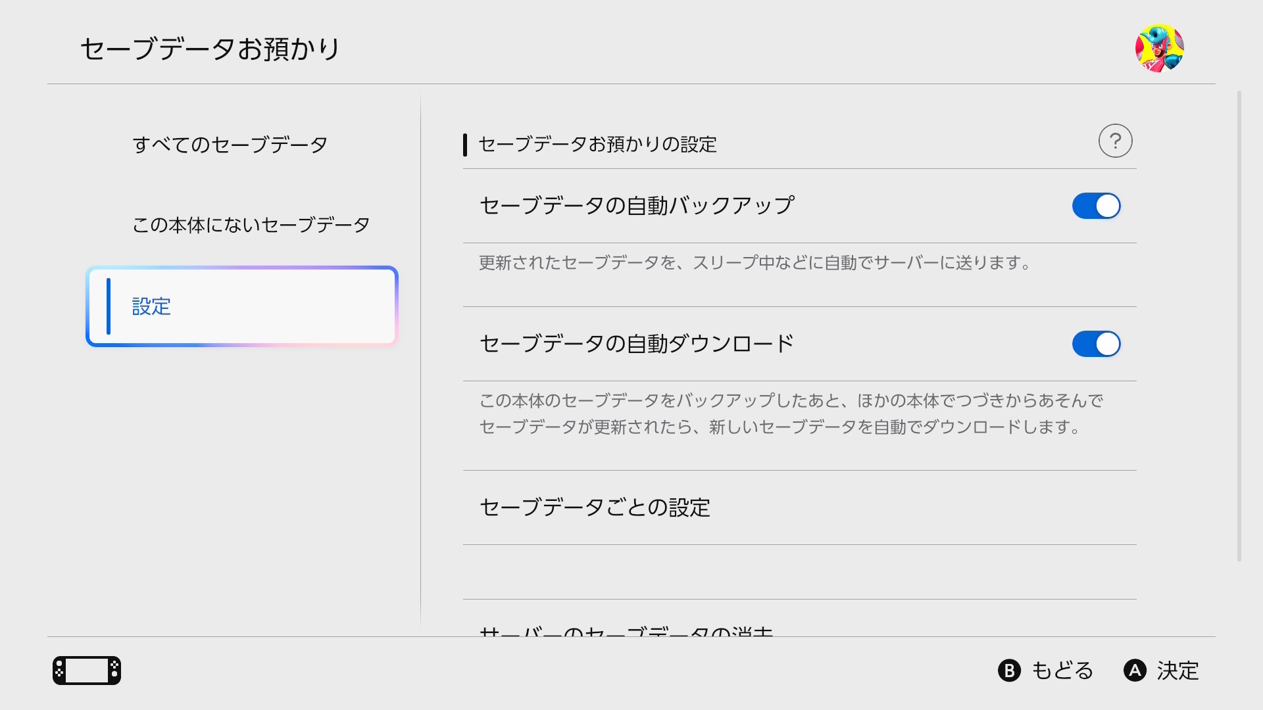This screenshot has width=1263, height=710.
Task: Click the セーブデータお預かり page title
Action: [210, 49]
